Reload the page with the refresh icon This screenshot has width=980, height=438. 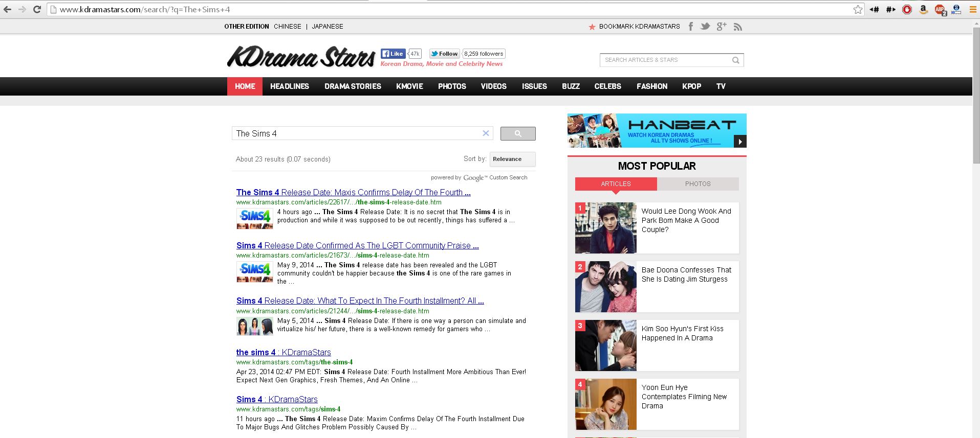click(37, 10)
